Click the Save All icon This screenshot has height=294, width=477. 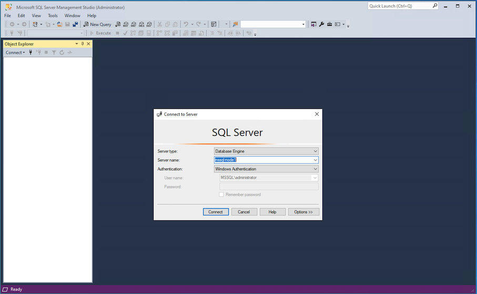tap(75, 24)
